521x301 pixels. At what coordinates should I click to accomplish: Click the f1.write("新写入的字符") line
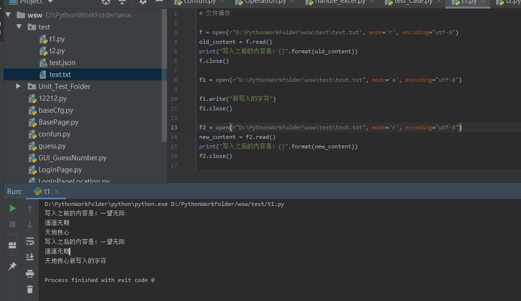click(238, 99)
